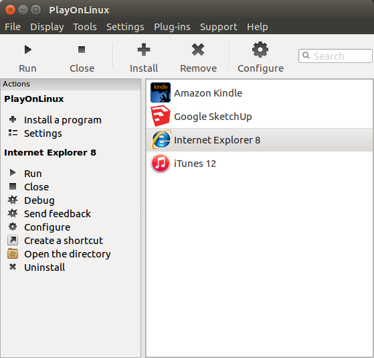
Task: Select the Internet Explorer 8 app icon
Action: click(x=161, y=139)
